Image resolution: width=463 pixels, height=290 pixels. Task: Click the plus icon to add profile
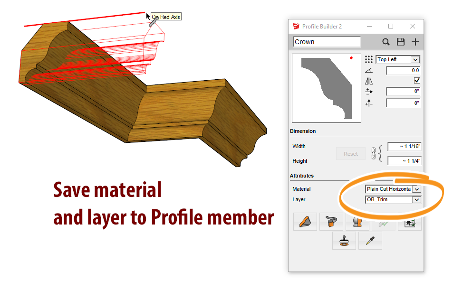(415, 42)
